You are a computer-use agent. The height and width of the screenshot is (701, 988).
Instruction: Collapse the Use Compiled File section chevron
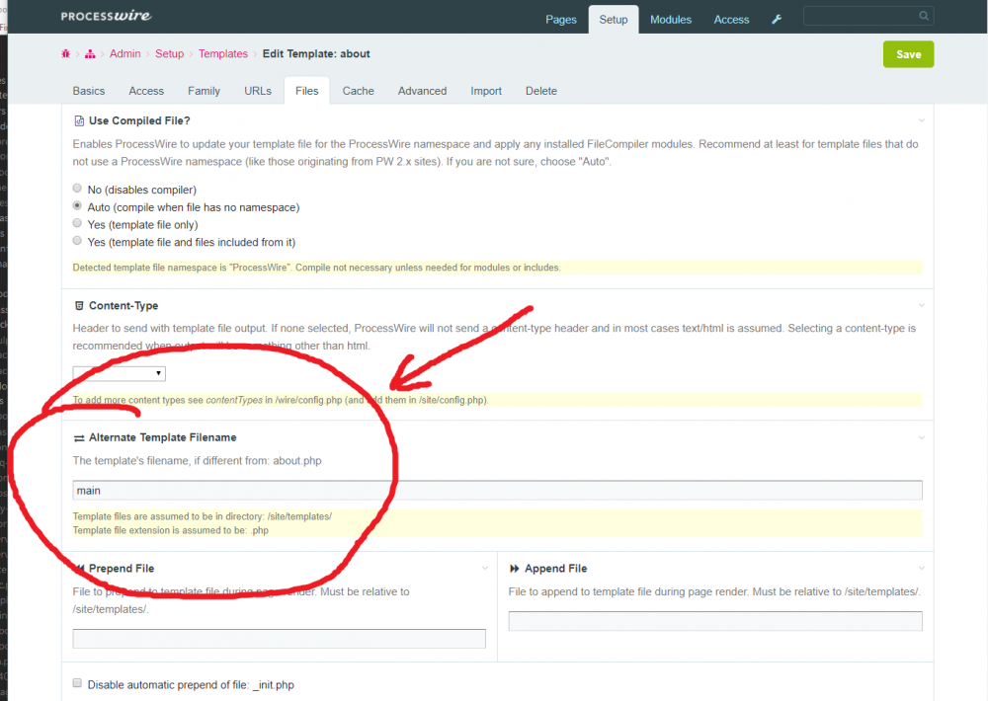coord(921,120)
